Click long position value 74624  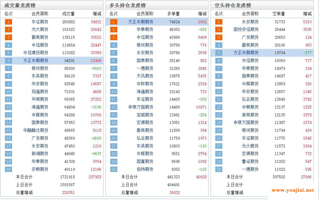pos(175,22)
